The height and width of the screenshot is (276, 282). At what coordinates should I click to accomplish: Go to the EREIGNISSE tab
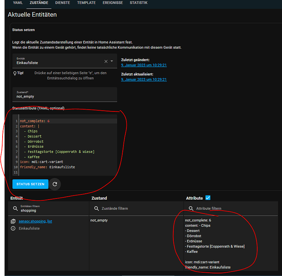pos(113,3)
